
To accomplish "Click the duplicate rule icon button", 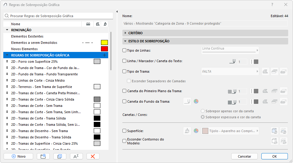I will [x=60, y=156].
